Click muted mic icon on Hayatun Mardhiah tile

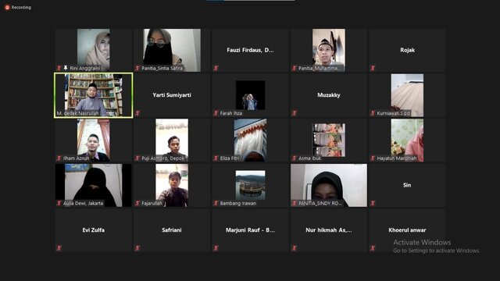373,158
